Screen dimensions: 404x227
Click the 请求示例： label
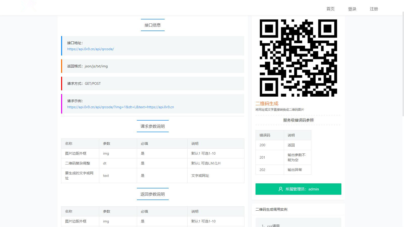[75, 101]
